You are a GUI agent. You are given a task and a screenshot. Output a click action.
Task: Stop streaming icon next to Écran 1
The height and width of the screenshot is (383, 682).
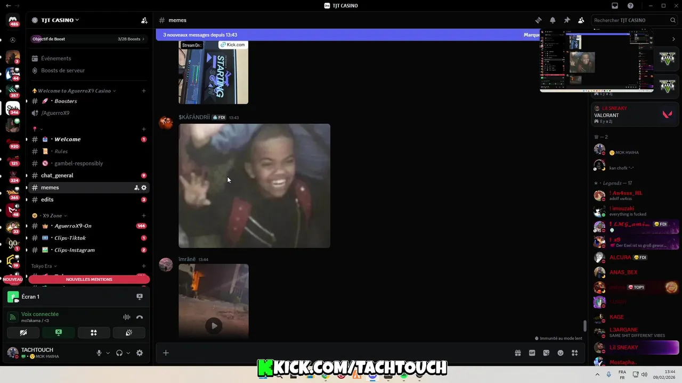(x=140, y=297)
